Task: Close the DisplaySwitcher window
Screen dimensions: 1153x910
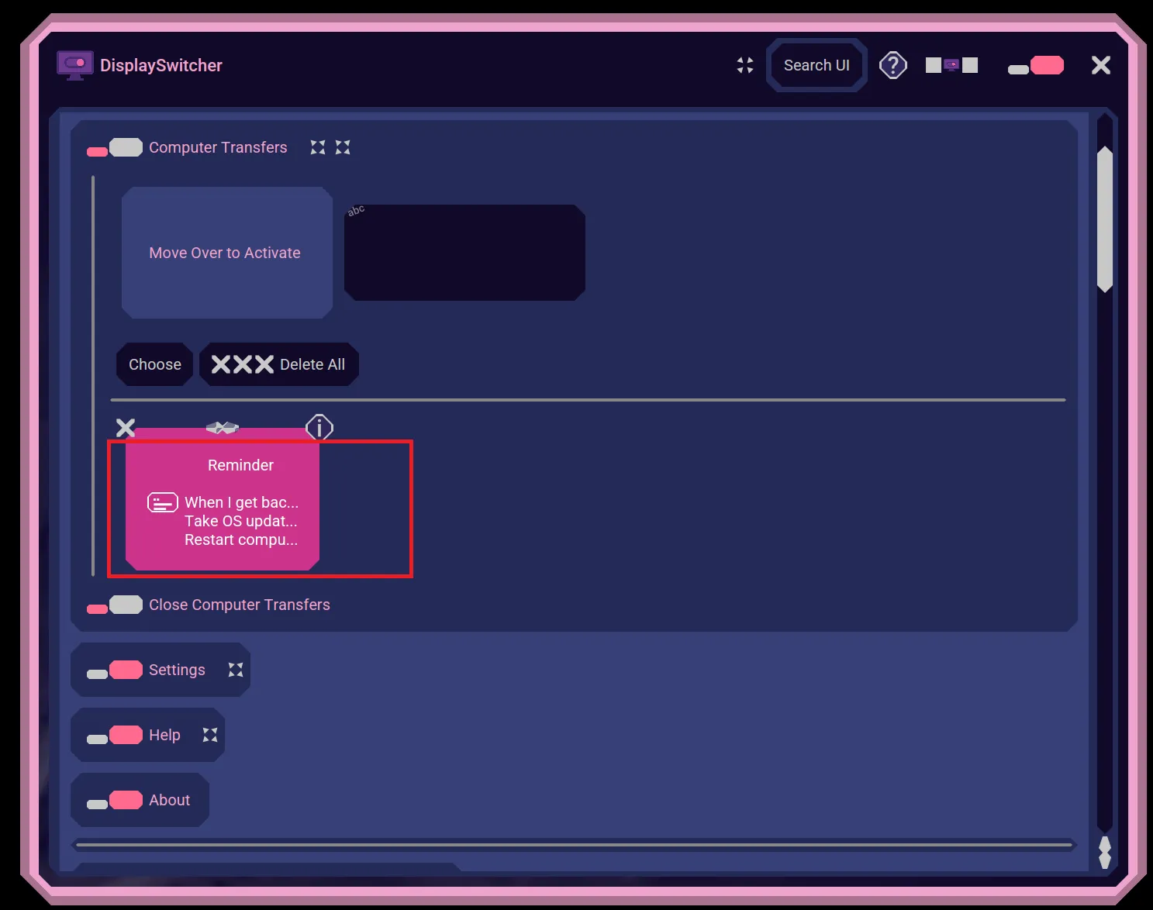Action: [1101, 65]
